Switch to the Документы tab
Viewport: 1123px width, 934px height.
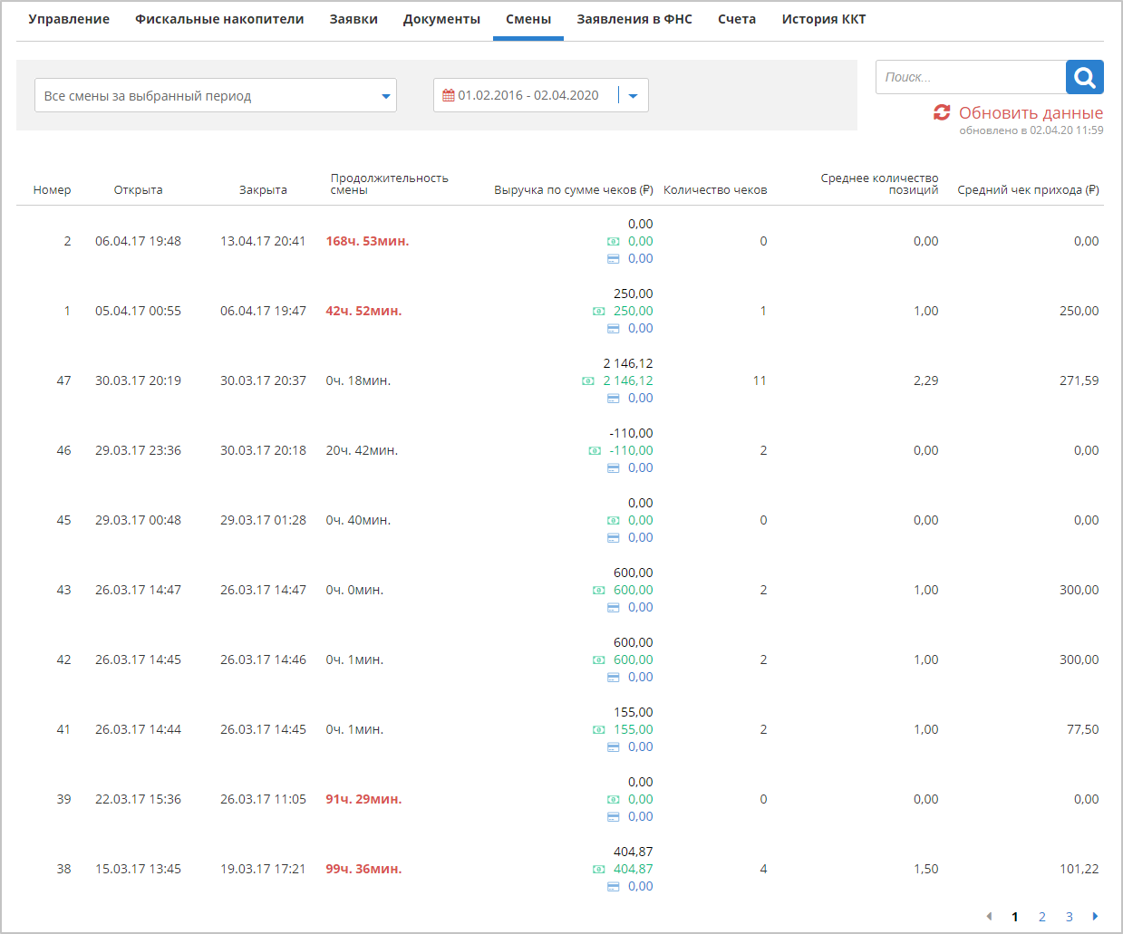pos(441,19)
